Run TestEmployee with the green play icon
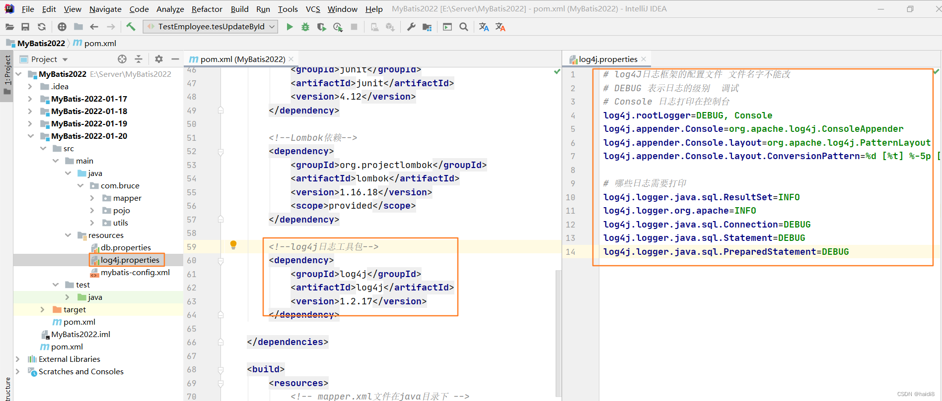 tap(290, 27)
